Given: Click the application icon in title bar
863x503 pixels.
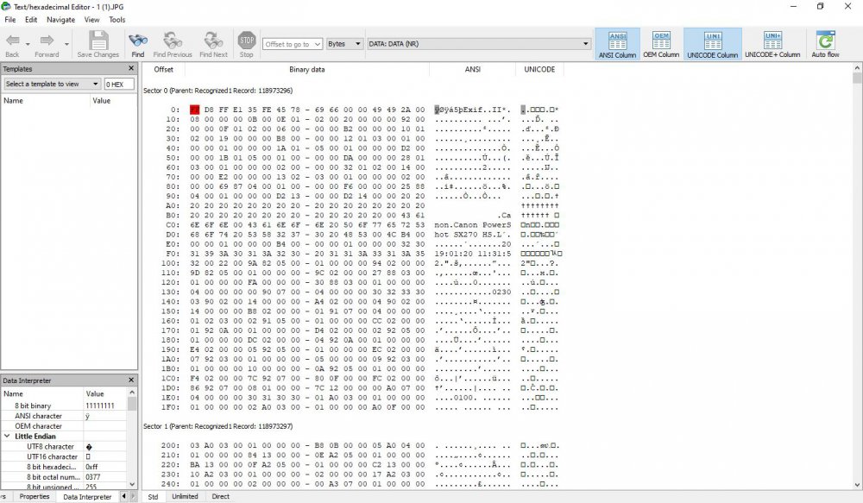Looking at the screenshot, I should (x=6, y=6).
